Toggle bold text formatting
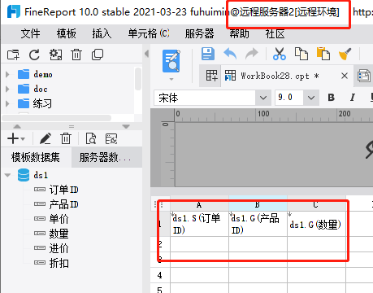 [331, 98]
